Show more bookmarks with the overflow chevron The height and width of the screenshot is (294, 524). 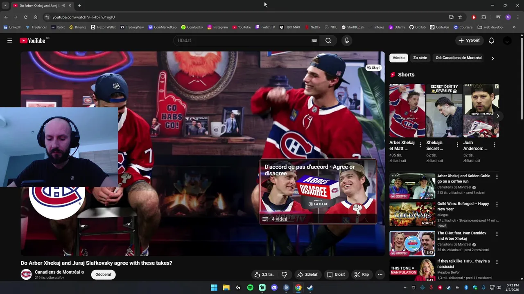514,27
